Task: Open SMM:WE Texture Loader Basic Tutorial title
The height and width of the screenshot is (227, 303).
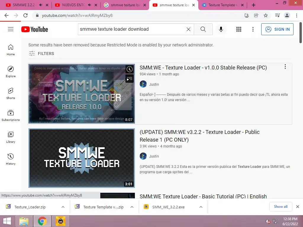Action: (x=203, y=196)
